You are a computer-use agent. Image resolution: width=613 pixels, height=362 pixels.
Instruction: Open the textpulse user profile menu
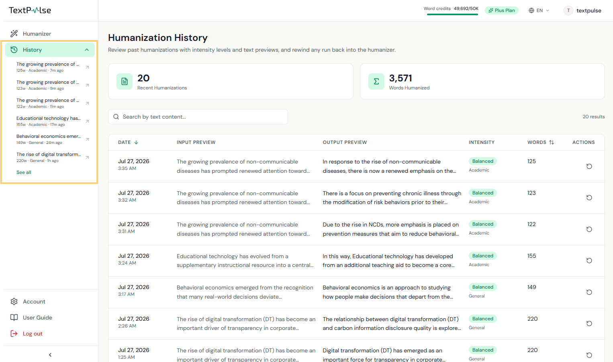coord(583,10)
